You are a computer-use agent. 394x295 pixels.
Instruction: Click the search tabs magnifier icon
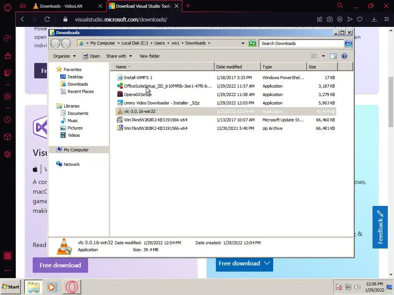pos(340,5)
